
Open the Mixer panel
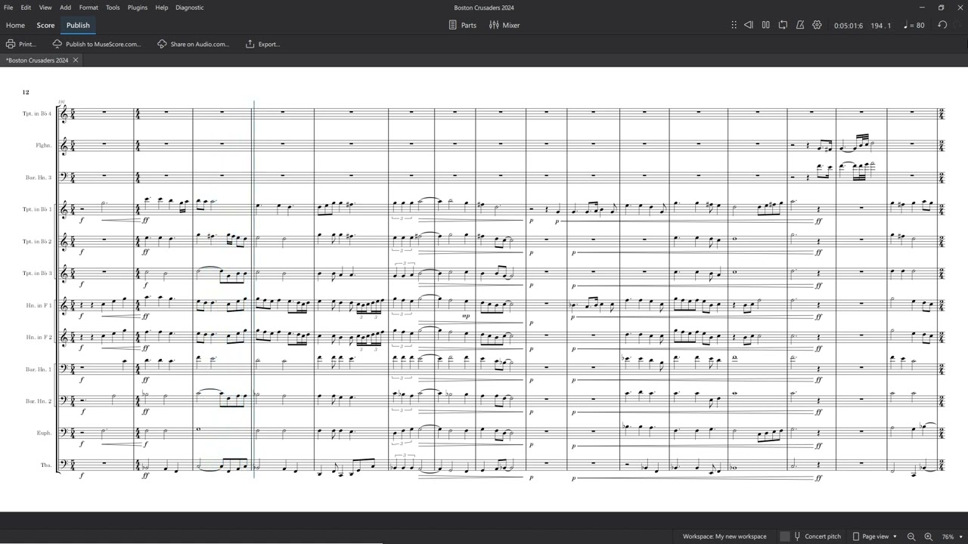pyautogui.click(x=504, y=25)
